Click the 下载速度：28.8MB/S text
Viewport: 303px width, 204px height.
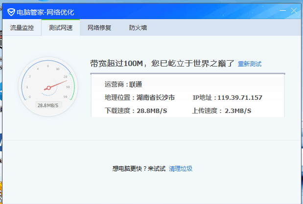coord(136,111)
